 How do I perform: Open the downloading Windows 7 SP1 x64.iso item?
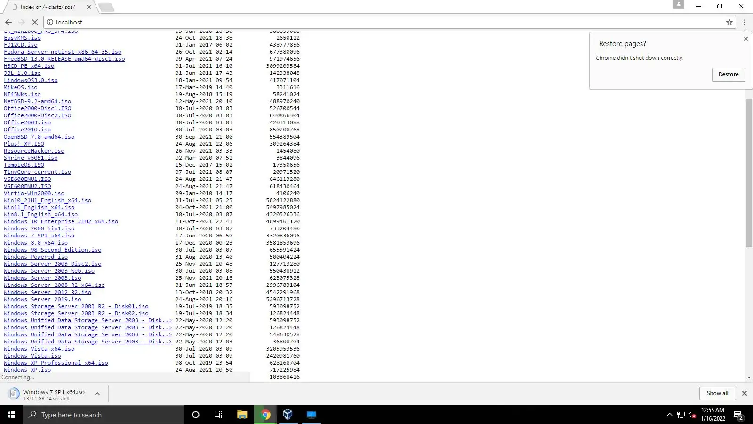(49, 394)
